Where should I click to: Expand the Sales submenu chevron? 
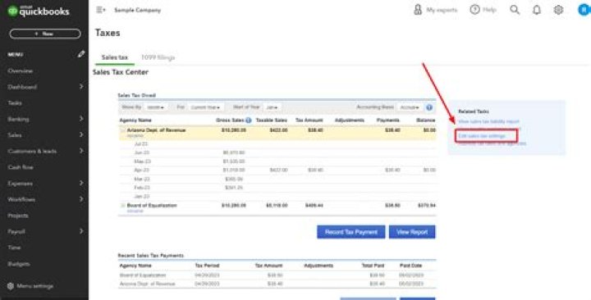[x=81, y=134]
